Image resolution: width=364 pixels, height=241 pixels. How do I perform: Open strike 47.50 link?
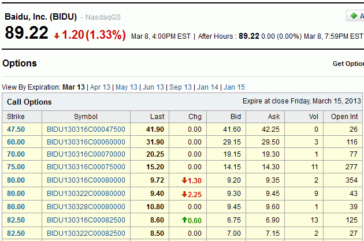click(x=16, y=129)
